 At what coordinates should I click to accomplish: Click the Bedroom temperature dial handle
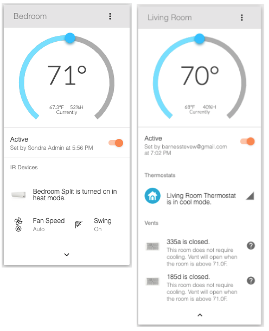[x=70, y=38]
